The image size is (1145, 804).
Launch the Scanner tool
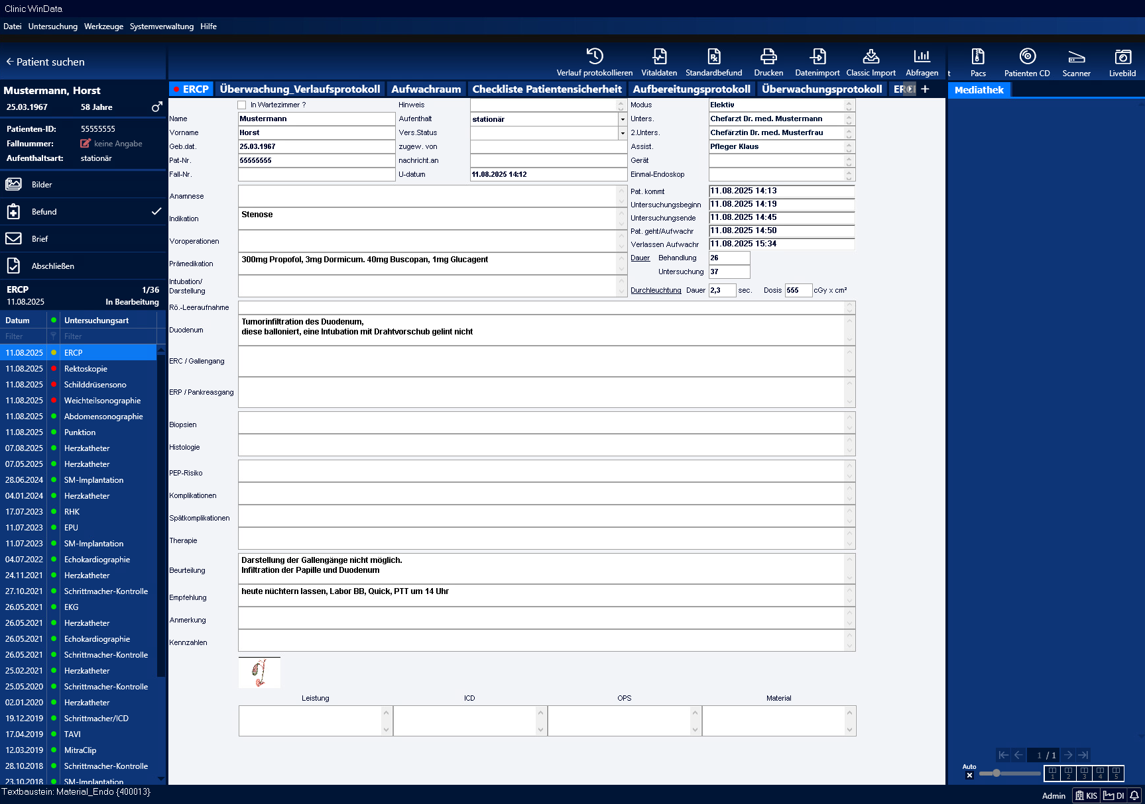click(x=1076, y=62)
